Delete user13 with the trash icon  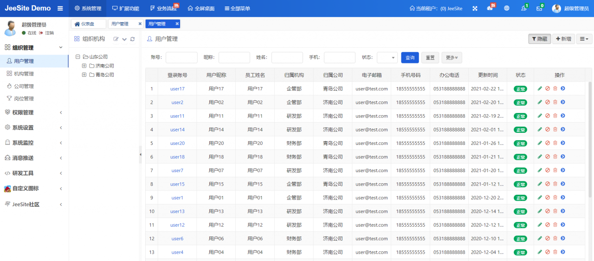click(555, 211)
